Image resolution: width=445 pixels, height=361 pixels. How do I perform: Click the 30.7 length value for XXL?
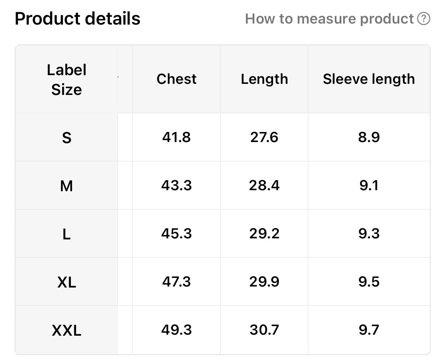264,330
